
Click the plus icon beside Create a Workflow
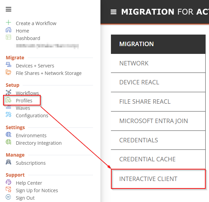[8, 23]
